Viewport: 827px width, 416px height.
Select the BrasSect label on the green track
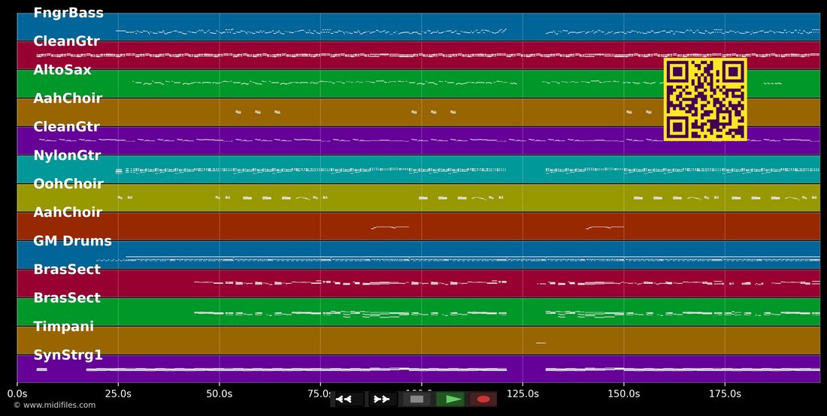click(66, 297)
